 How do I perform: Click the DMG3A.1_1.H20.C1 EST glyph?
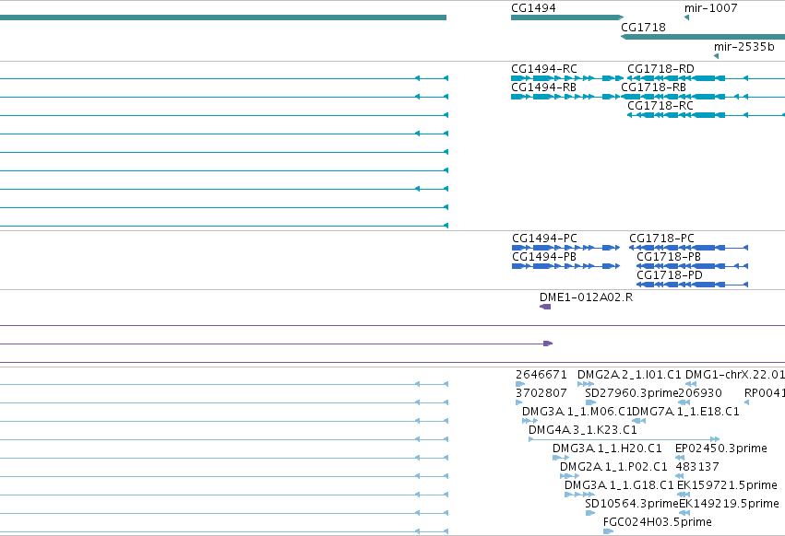[x=561, y=458]
